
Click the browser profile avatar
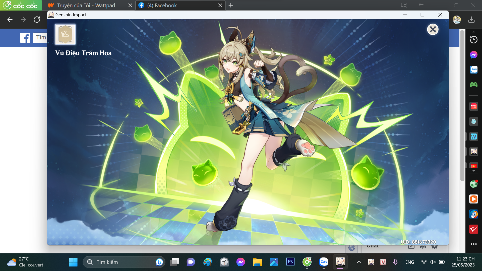click(x=457, y=20)
